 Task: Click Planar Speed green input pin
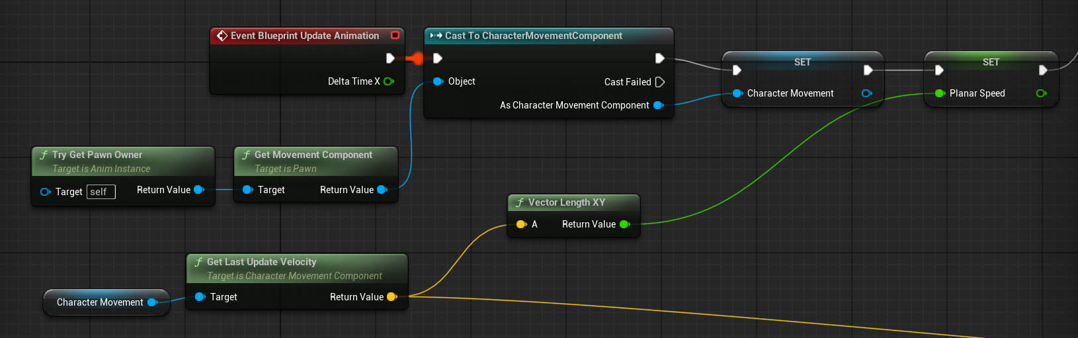(x=940, y=93)
